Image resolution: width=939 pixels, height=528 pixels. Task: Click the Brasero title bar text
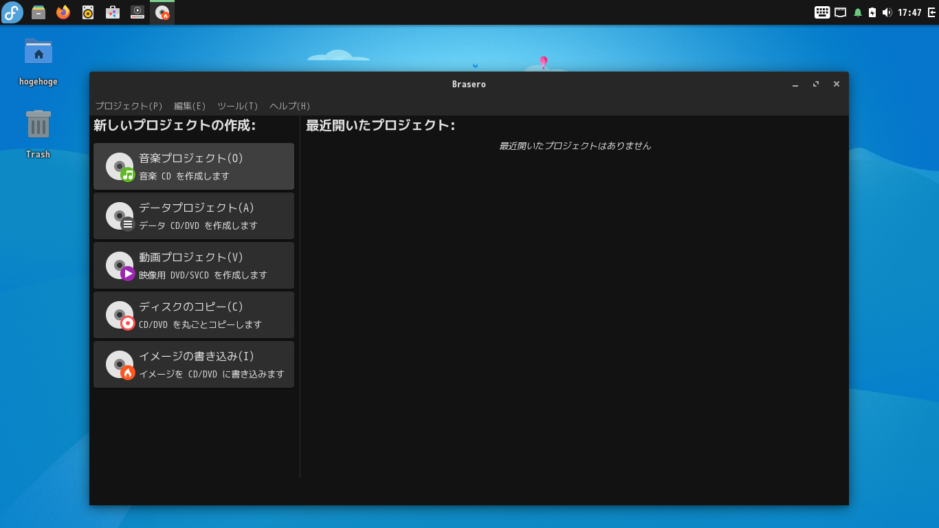[x=469, y=85]
